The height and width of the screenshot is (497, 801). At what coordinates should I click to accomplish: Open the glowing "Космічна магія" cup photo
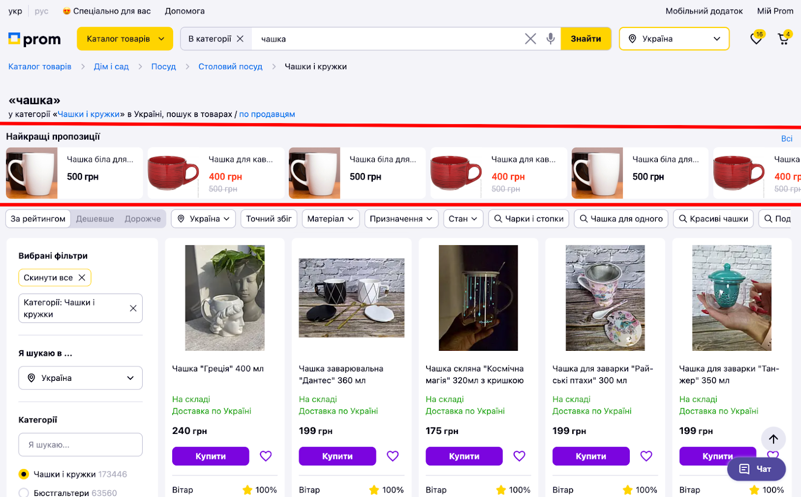478,298
